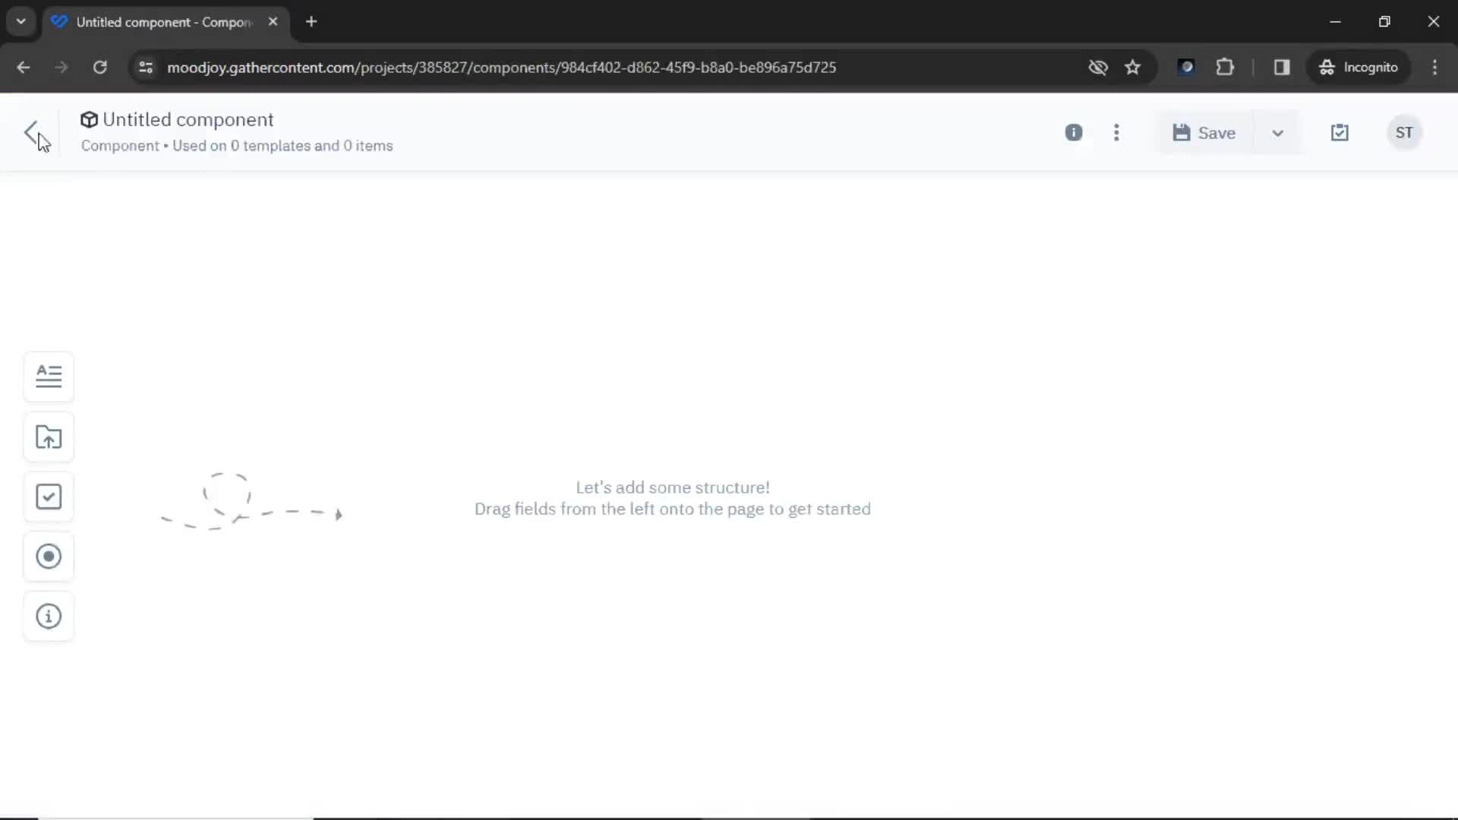Image resolution: width=1458 pixels, height=820 pixels.
Task: Click the guidelines or instructions field icon
Action: coord(48,616)
